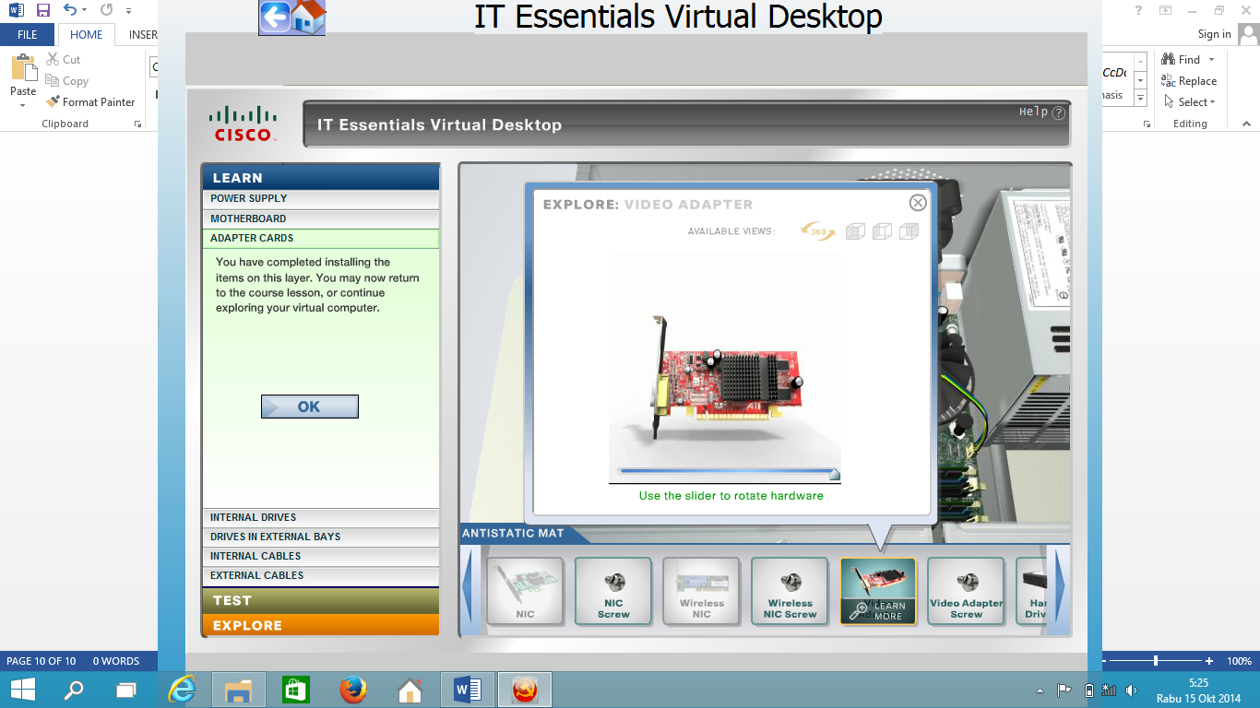Image resolution: width=1260 pixels, height=708 pixels.
Task: Click Learn More on Video Adapter item
Action: [x=878, y=611]
